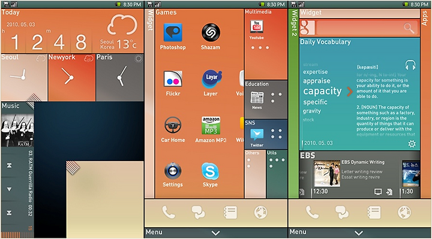Viewport: 432px width, 239px height.
Task: Select the word specific
Action: point(315,102)
